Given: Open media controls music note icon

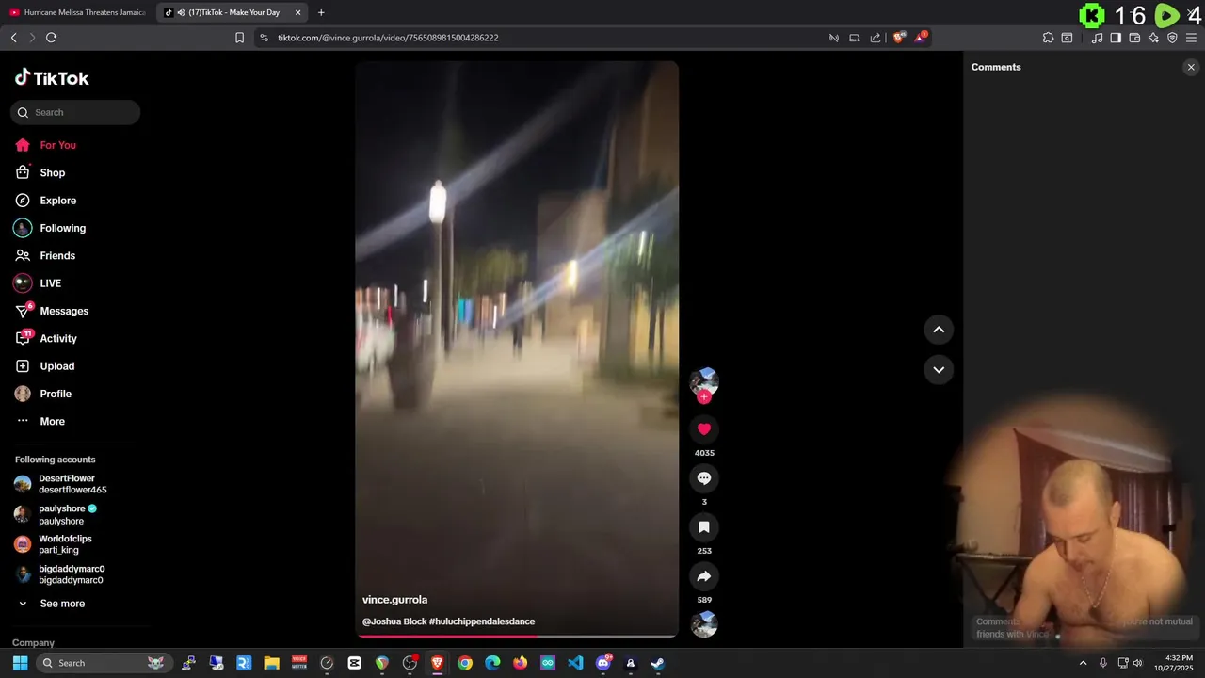Looking at the screenshot, I should pos(1097,38).
